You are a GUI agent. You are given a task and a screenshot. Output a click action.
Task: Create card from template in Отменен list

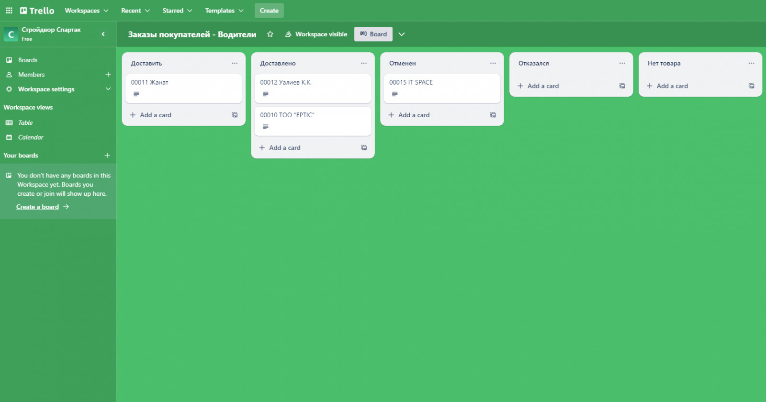click(x=493, y=115)
